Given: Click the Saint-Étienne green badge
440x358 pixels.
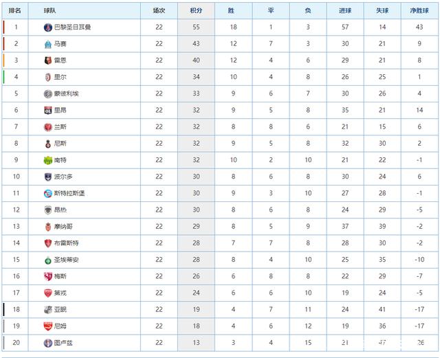Looking at the screenshot, I should click(x=48, y=260).
